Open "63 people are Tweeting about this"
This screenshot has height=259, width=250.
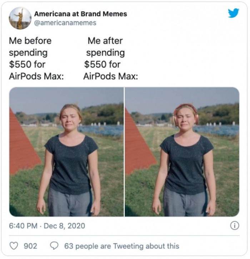coord(121,246)
